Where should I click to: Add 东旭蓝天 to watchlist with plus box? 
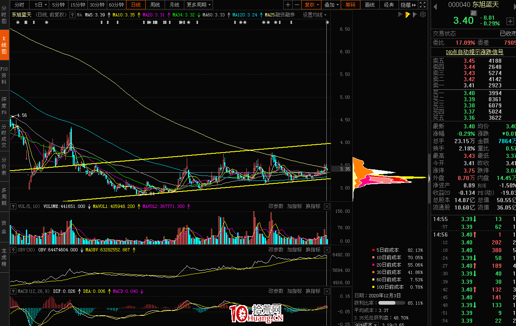pos(510,21)
